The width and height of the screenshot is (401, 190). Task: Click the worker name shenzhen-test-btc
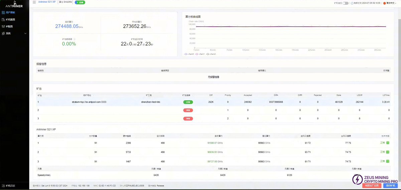(x=151, y=102)
